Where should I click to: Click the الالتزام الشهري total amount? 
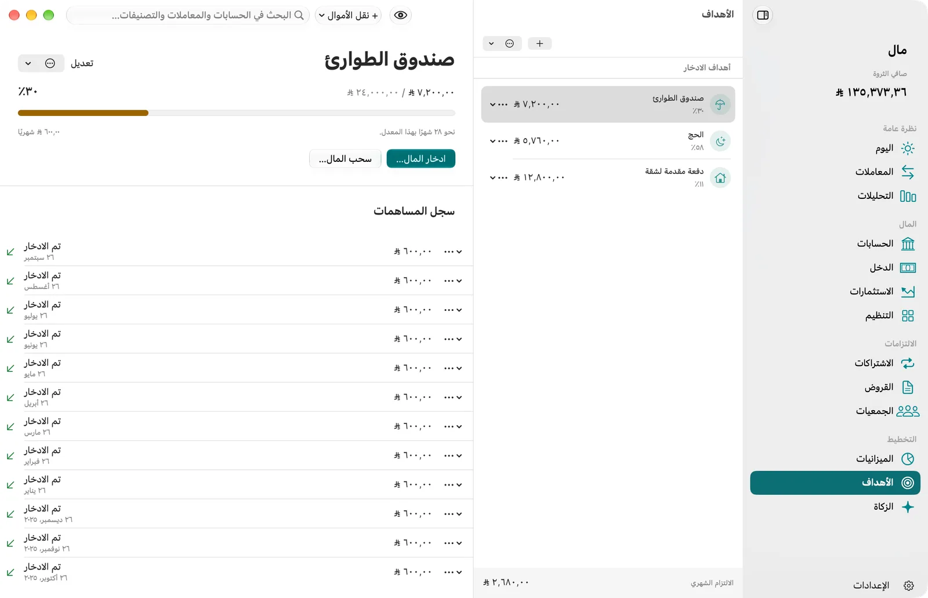tap(506, 582)
